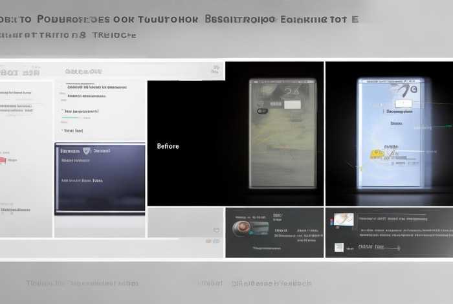Click the small red flag icon in left sidebar
Screen dimensions: 453x304
pyautogui.click(x=3, y=159)
